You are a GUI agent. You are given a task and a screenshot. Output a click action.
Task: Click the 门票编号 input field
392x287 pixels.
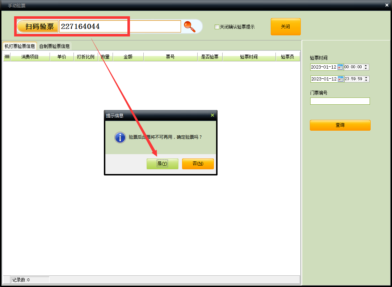(x=340, y=101)
